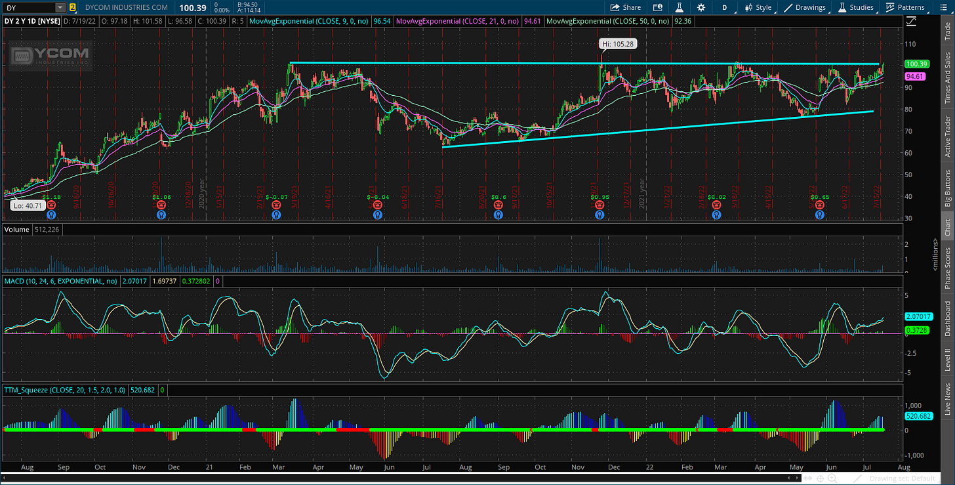This screenshot has height=485, width=955.
Task: Click the quick time frames calendar-clock icon
Action: [658, 8]
